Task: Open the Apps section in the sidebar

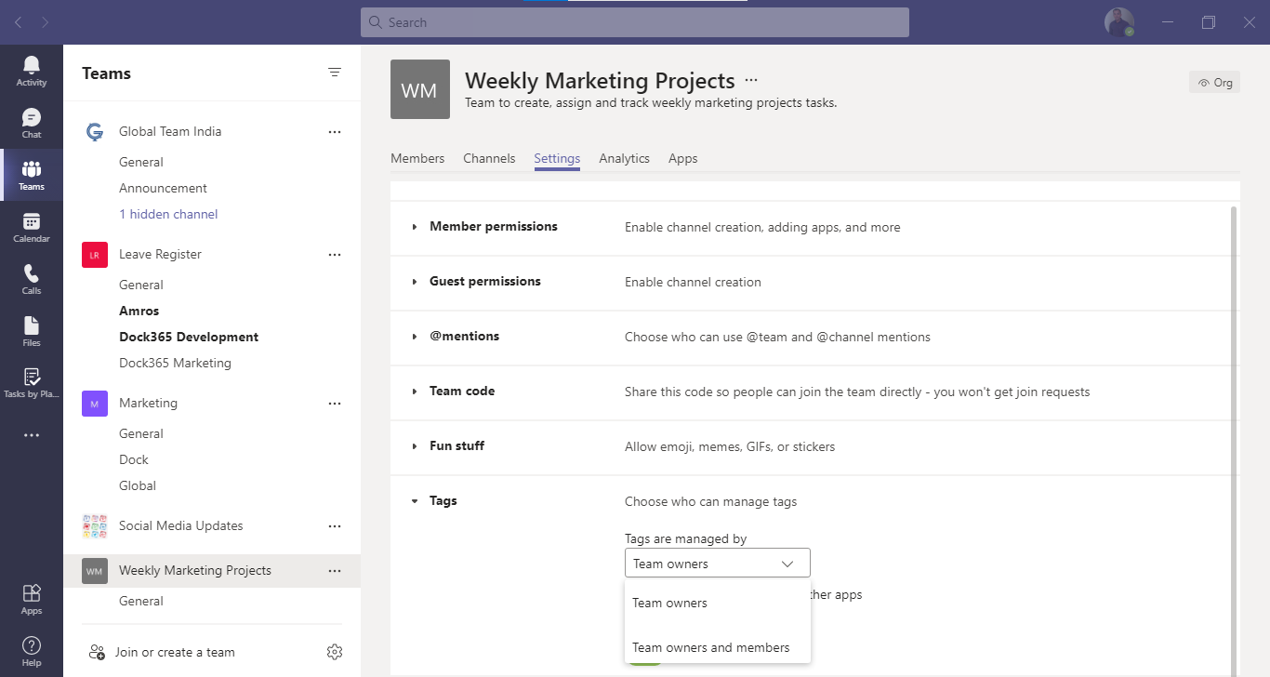Action: [x=31, y=598]
